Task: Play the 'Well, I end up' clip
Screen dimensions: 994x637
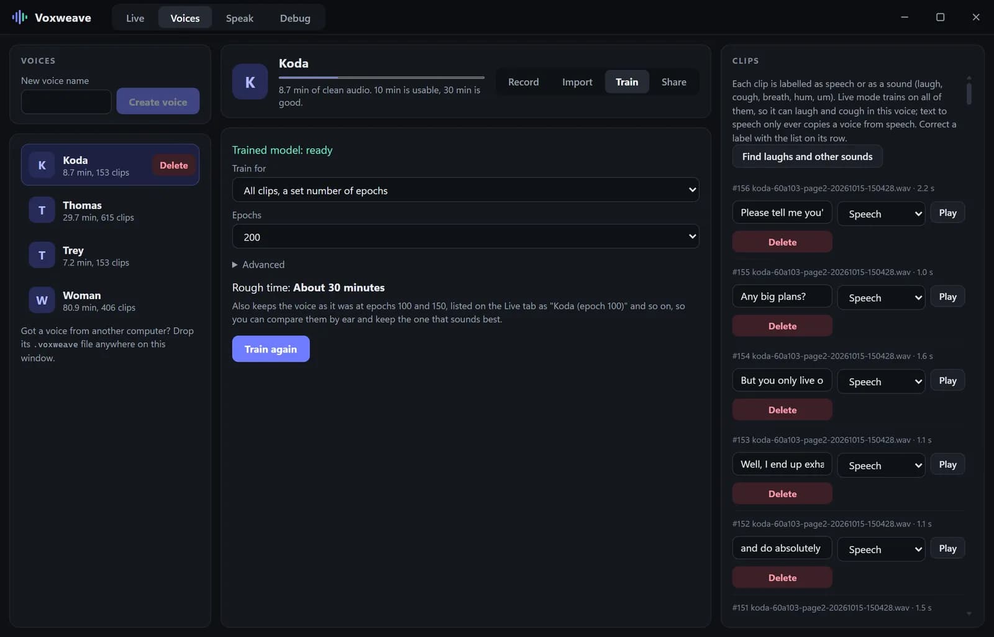Action: [947, 465]
